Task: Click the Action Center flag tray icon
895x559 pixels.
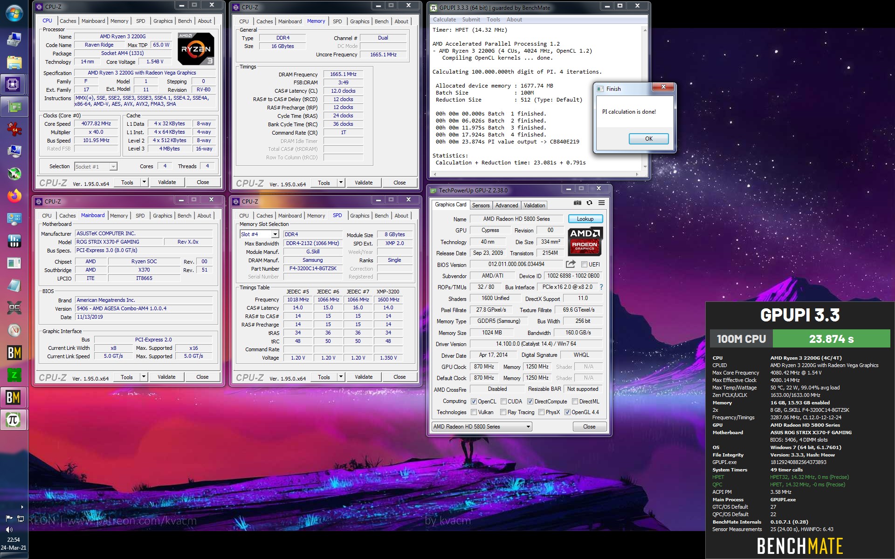Action: (x=9, y=518)
